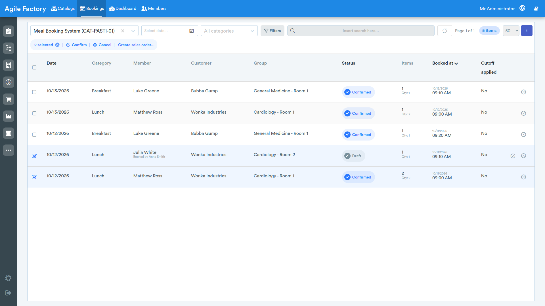Open the 50 page size dropdown
The width and height of the screenshot is (545, 306).
coord(511,31)
